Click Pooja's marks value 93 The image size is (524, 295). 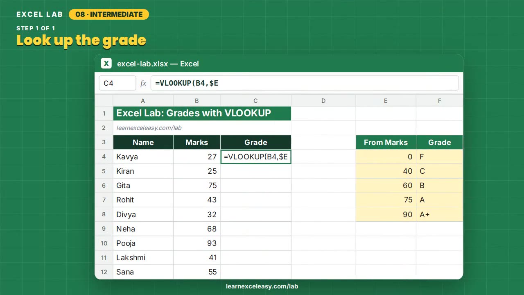click(197, 243)
